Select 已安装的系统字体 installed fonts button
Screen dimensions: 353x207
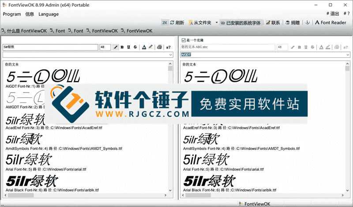pyautogui.click(x=241, y=23)
